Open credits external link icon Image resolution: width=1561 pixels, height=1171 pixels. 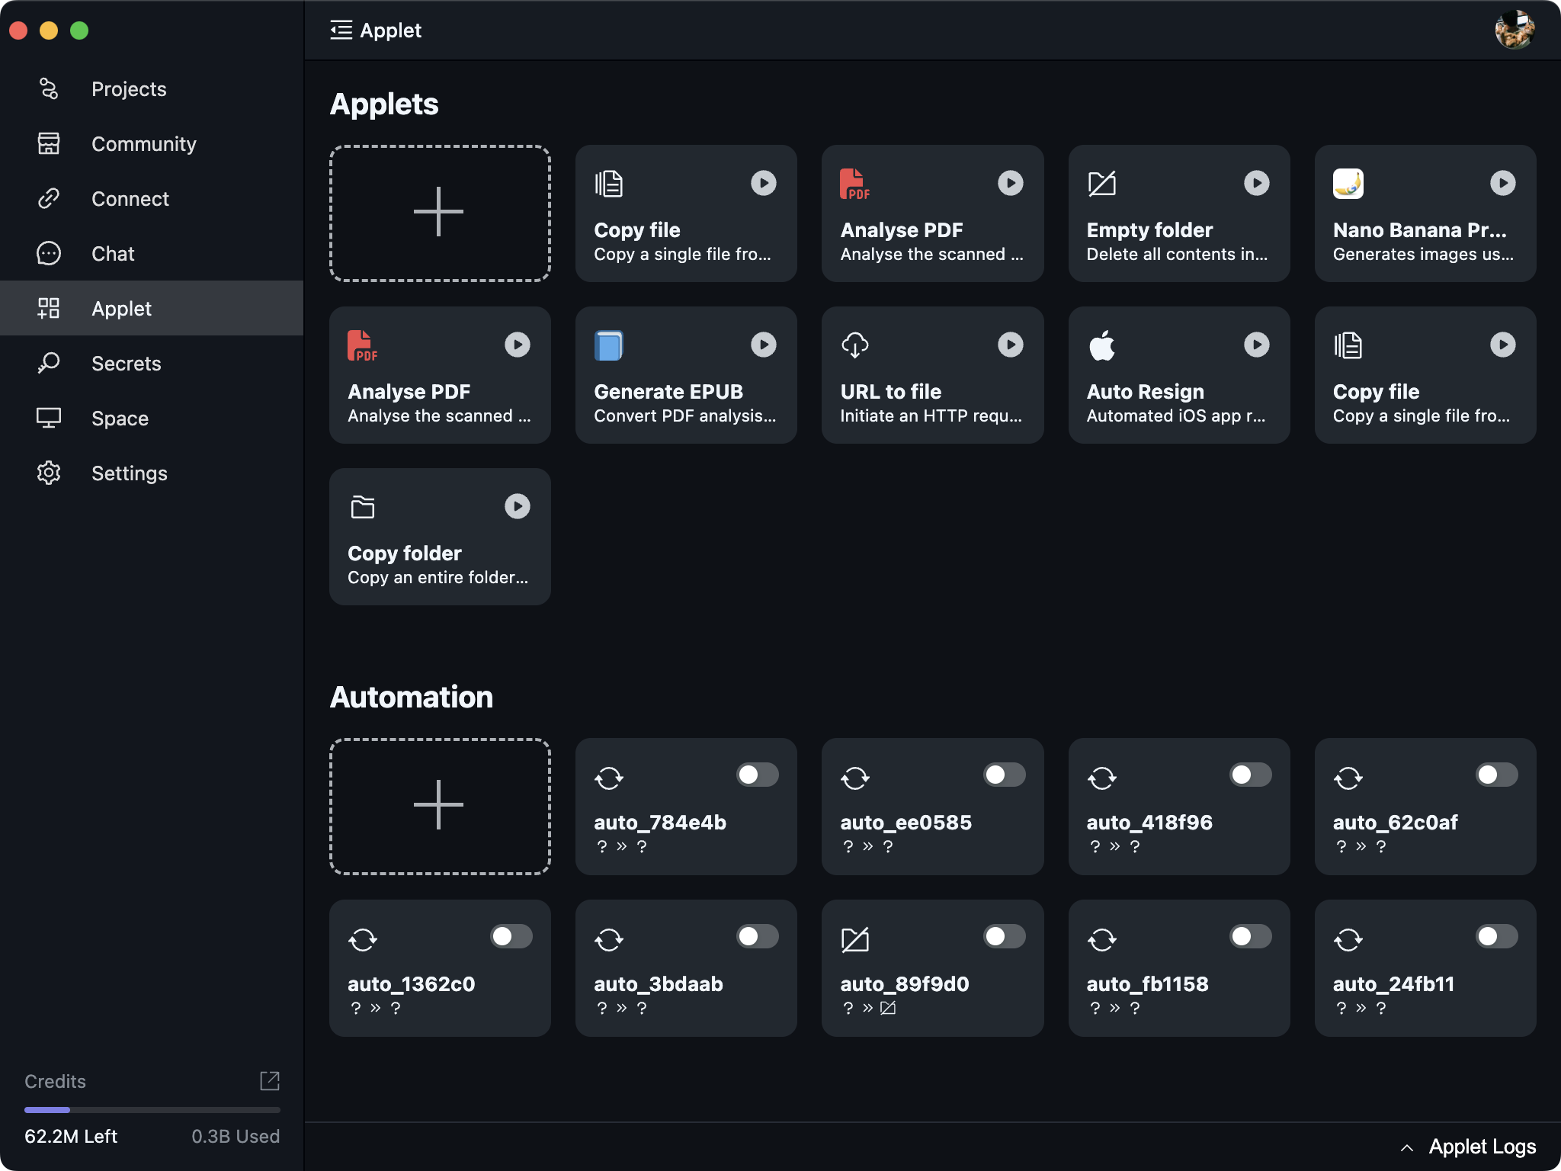pos(270,1080)
